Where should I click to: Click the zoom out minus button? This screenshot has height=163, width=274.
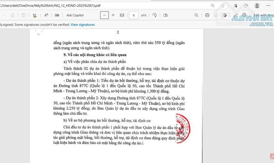coord(104,15)
